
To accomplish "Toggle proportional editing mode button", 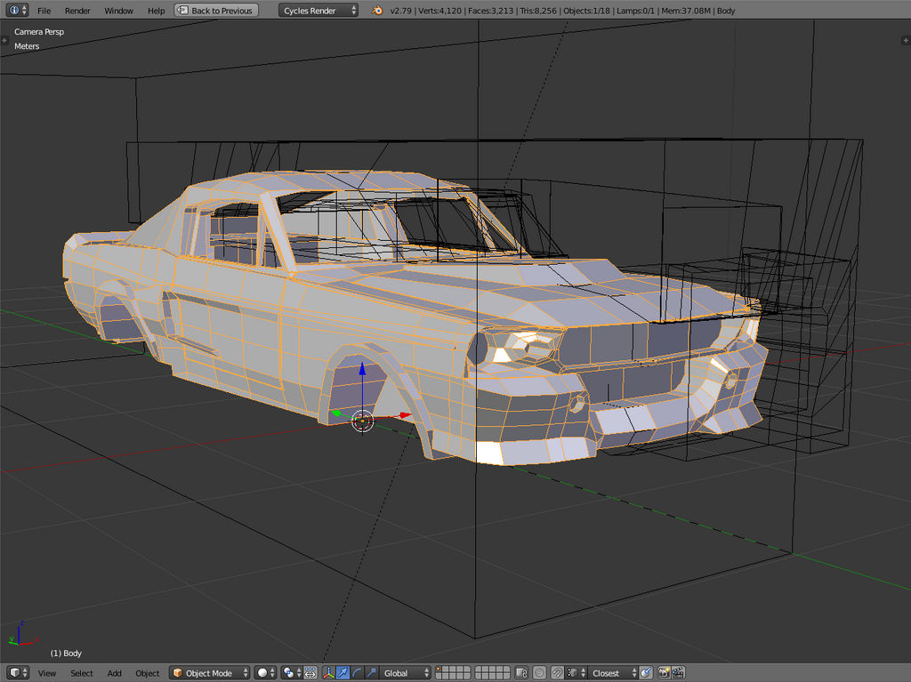I will point(541,673).
